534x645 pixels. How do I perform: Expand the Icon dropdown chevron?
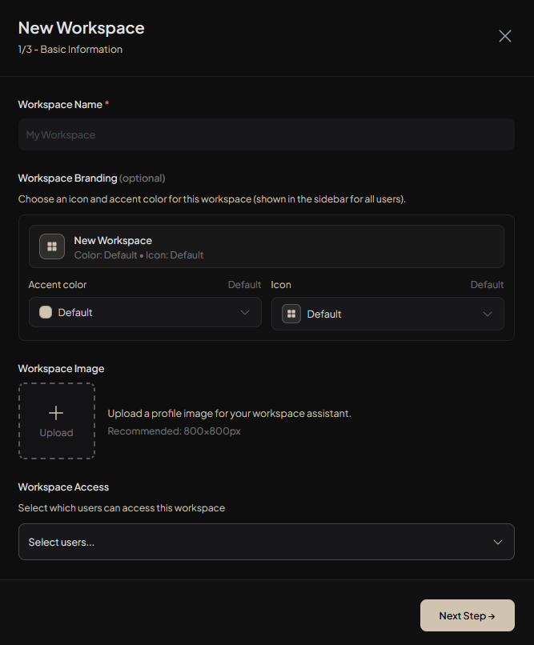click(x=487, y=314)
